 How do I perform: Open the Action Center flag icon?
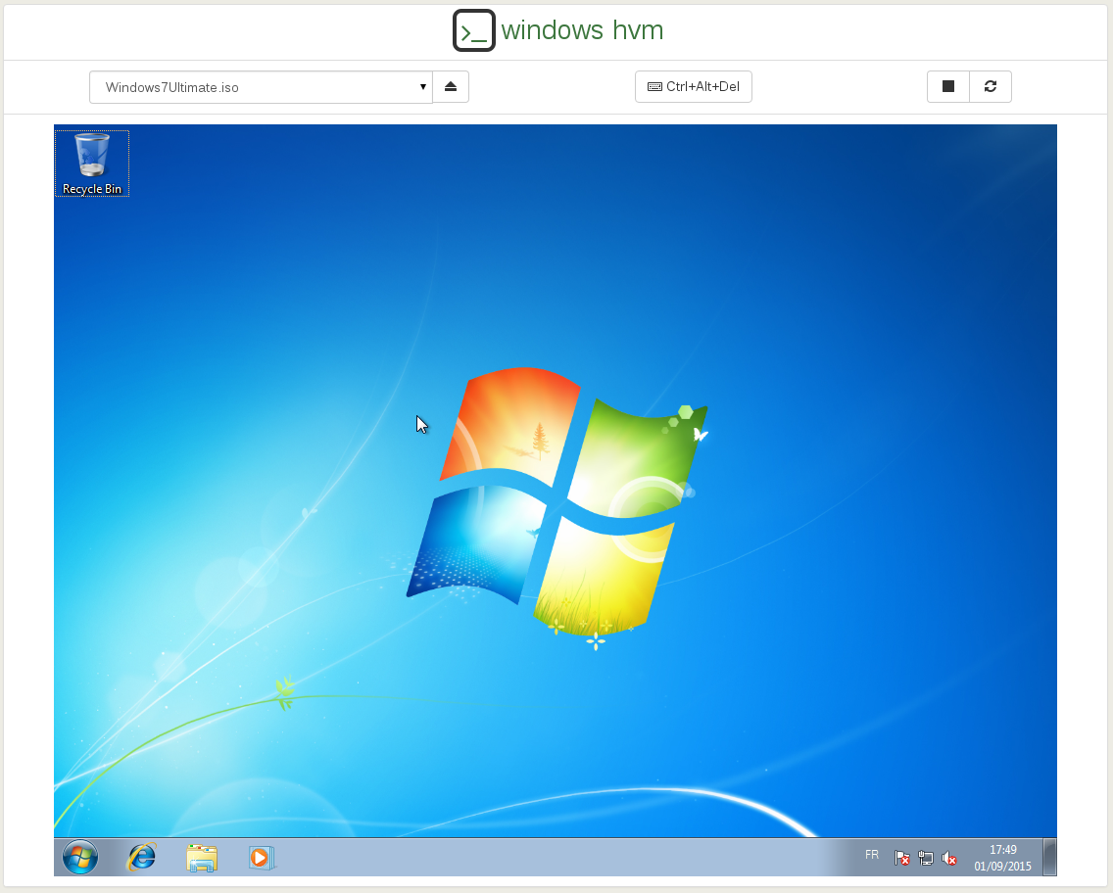(x=901, y=859)
